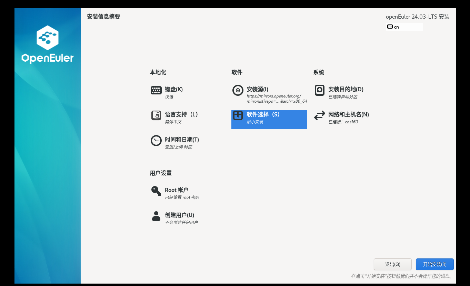Click the person icon for 创建用户
The width and height of the screenshot is (470, 286).
coord(156,216)
